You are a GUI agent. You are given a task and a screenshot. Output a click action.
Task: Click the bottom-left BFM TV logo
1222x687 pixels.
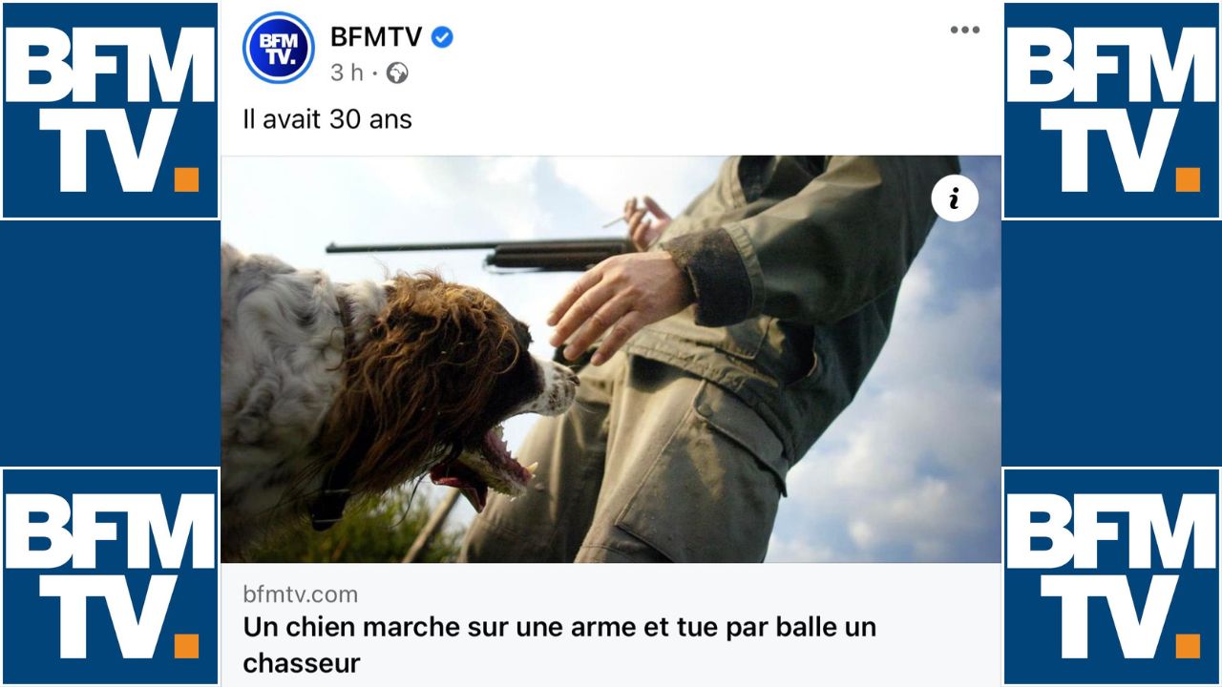[110, 576]
